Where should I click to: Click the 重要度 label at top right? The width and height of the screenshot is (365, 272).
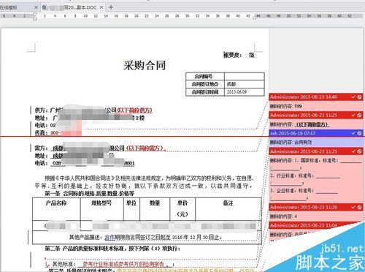click(x=233, y=55)
